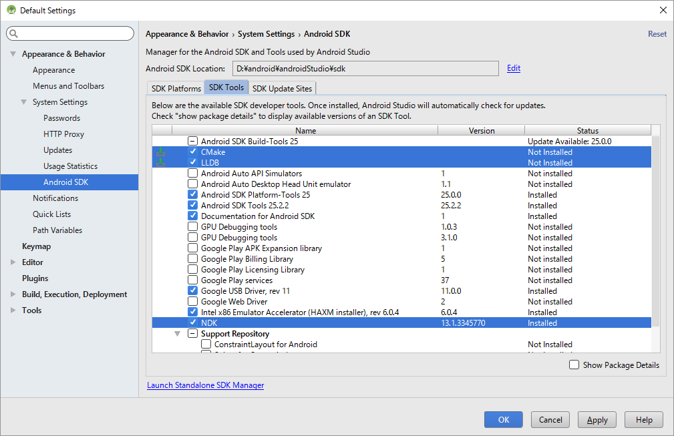Expand Build, Execution, Deployment node
674x436 pixels.
[13, 294]
